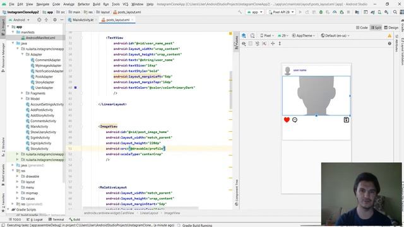The image size is (404, 227).
Task: Run the app with green play button
Action: [300, 12]
